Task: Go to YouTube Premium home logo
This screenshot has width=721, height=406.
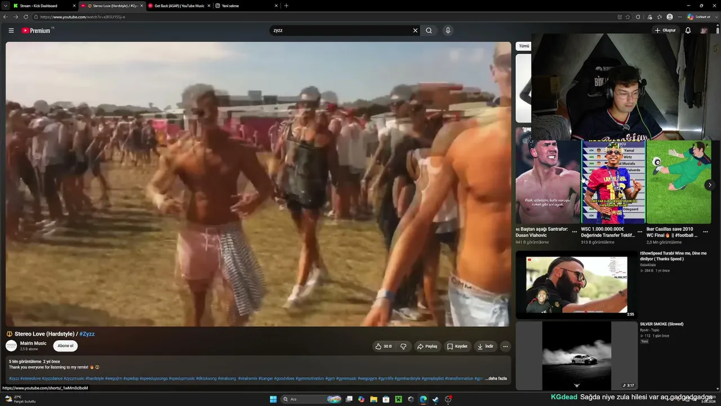Action: (37, 30)
